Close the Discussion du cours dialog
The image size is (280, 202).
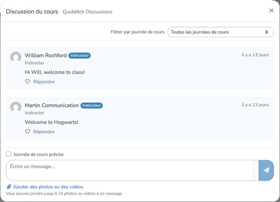pos(272,11)
